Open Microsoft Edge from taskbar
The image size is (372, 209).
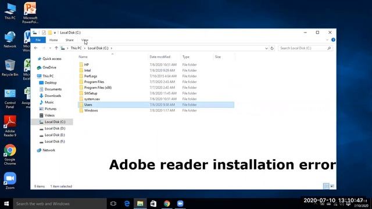coord(127,204)
